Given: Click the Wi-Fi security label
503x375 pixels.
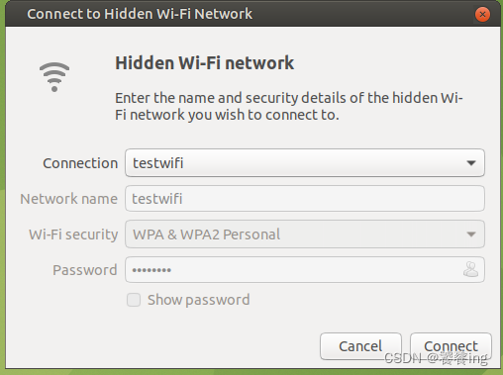Looking at the screenshot, I should click(x=73, y=234).
